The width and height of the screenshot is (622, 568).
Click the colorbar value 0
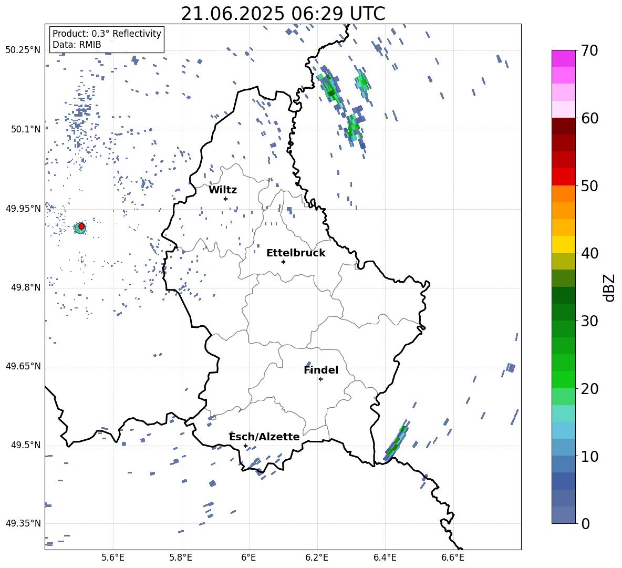click(585, 523)
